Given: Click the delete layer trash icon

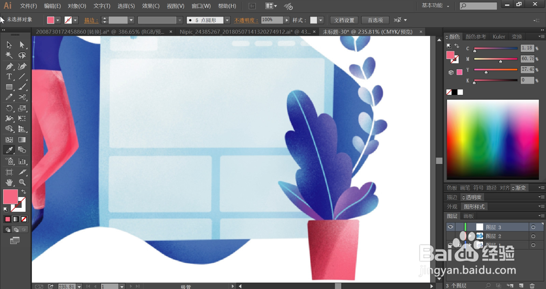Looking at the screenshot, I should [x=532, y=286].
